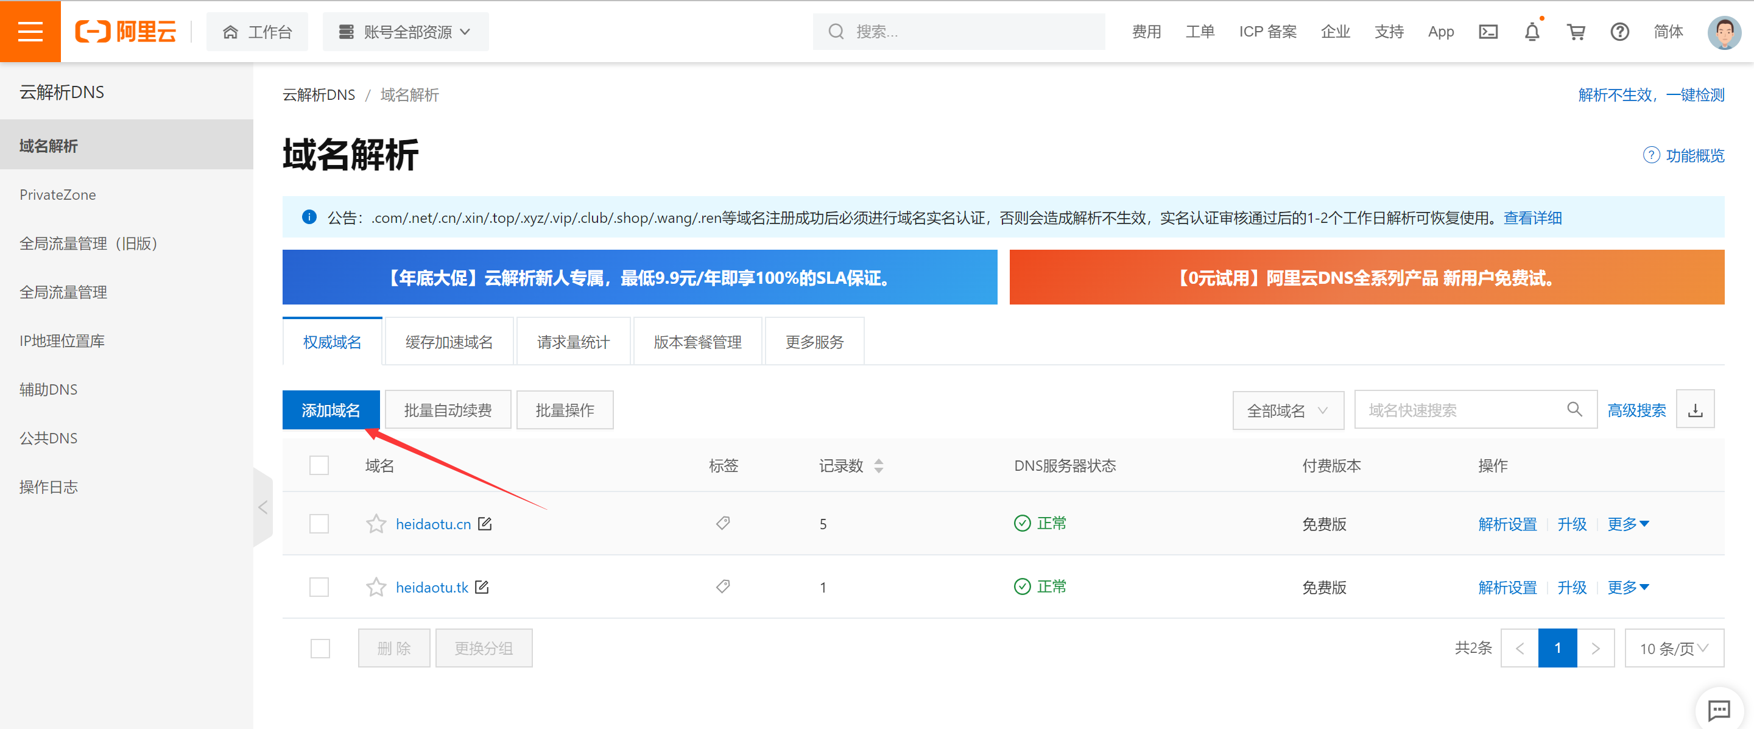Expand 更多 menu for heidaotu.cn
This screenshot has width=1754, height=729.
click(x=1628, y=523)
